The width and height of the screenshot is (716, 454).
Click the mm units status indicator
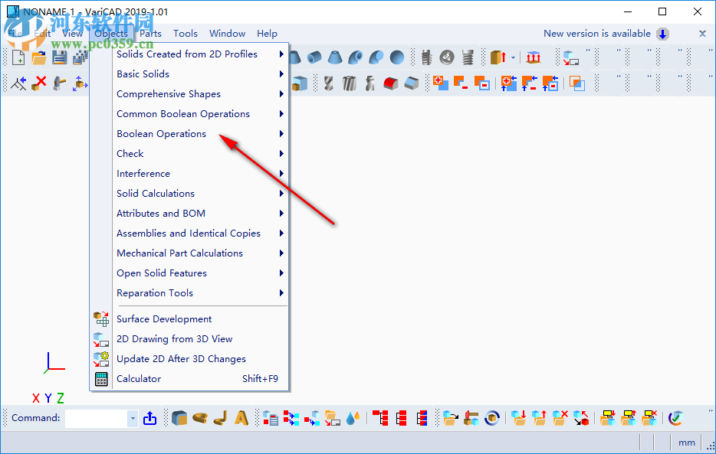pyautogui.click(x=686, y=443)
